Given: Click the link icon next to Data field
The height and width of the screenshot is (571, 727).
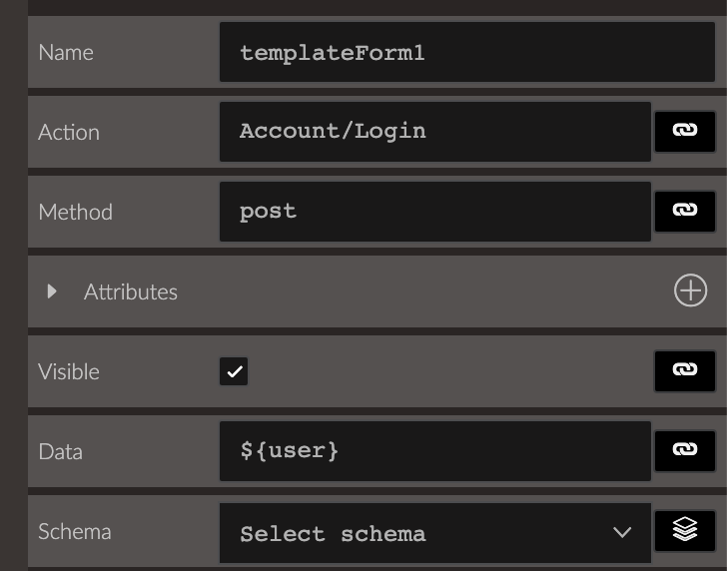Looking at the screenshot, I should 685,451.
